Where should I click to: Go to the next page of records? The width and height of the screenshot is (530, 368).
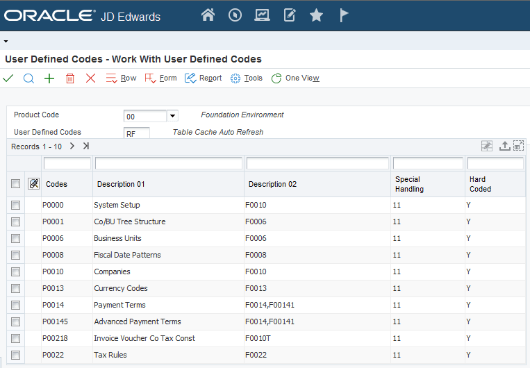[x=72, y=147]
